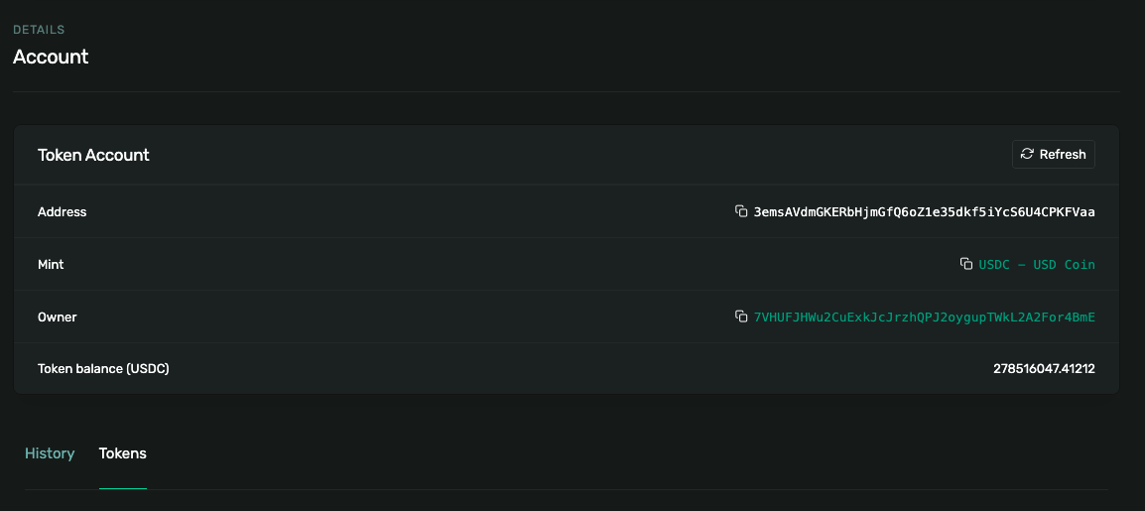The width and height of the screenshot is (1145, 511).
Task: Click the Account page title
Action: tap(51, 57)
